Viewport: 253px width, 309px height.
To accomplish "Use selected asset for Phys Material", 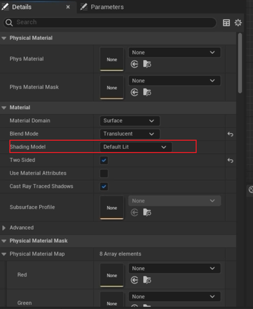I will pyautogui.click(x=134, y=64).
